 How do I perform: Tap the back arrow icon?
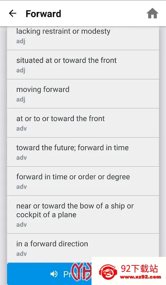[13, 13]
